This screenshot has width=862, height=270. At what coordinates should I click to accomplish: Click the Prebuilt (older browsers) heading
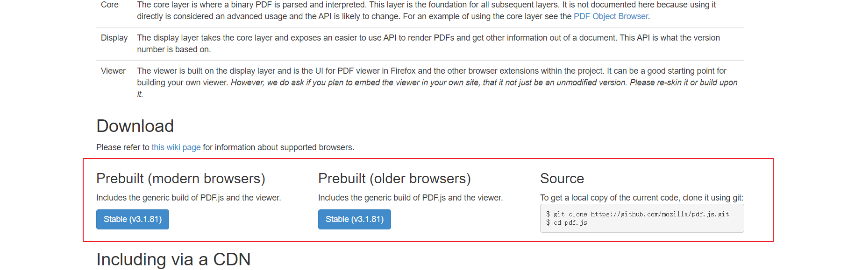point(394,179)
